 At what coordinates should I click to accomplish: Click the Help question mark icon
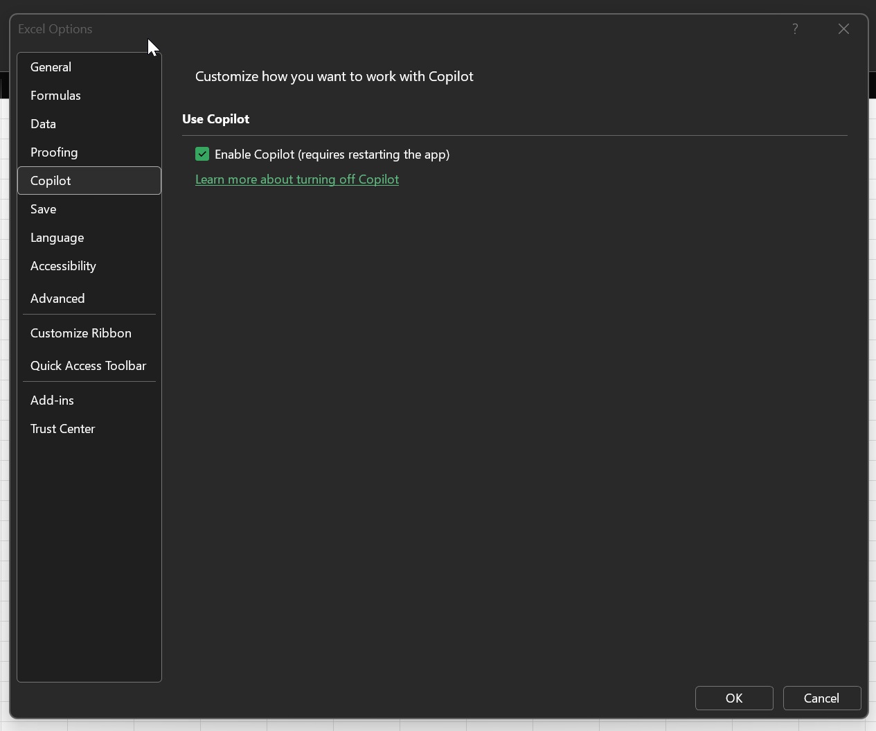click(795, 29)
